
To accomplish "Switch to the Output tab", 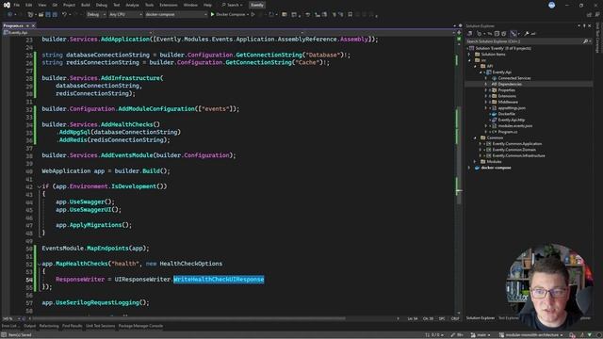I will click(29, 326).
